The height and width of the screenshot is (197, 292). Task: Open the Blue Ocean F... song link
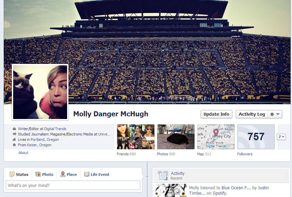236,188
